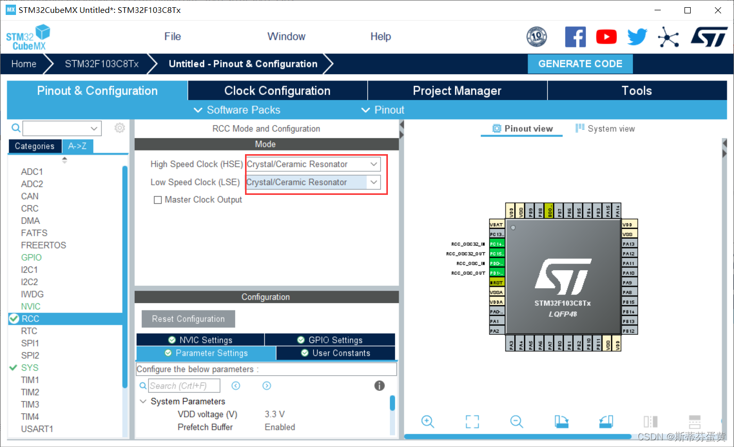This screenshot has width=734, height=447.
Task: Switch to the Categories tab
Action: (x=35, y=146)
